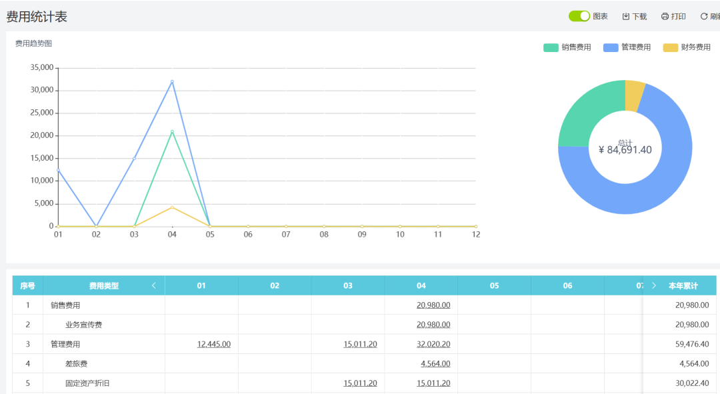Click the 01 month column header
Screen dimensions: 720x394
201,285
